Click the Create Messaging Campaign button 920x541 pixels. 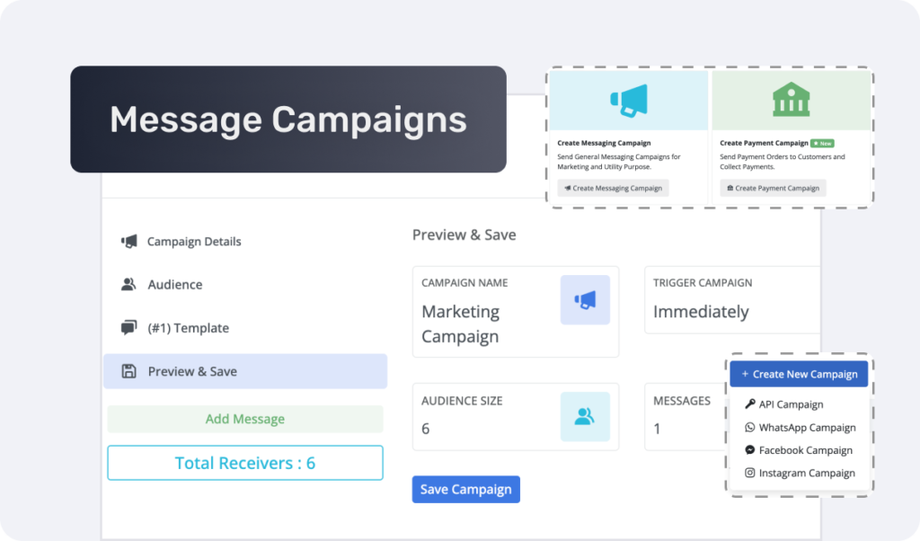click(x=613, y=188)
